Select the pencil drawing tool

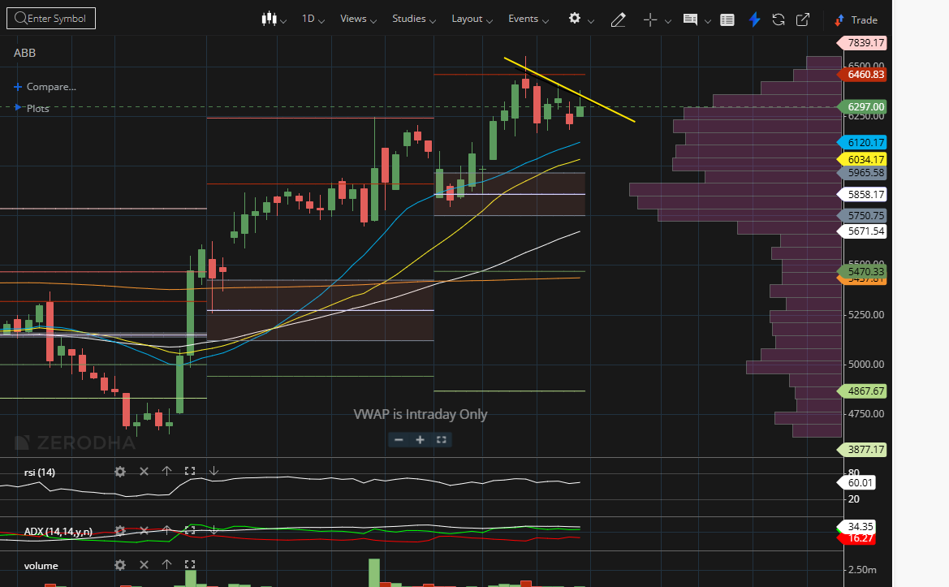[x=618, y=20]
